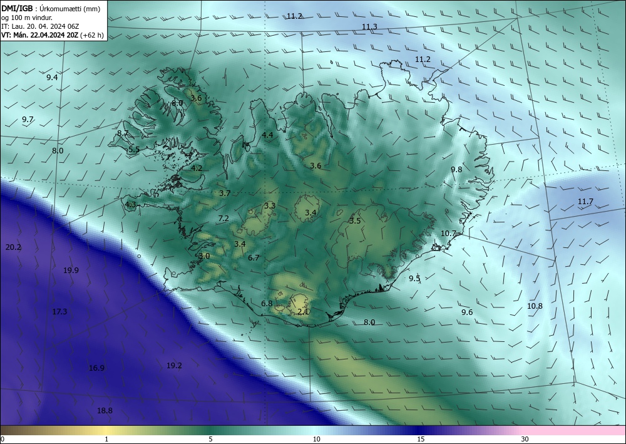Click the 3.3 value on the map
This screenshot has width=626, height=444.
[270, 206]
